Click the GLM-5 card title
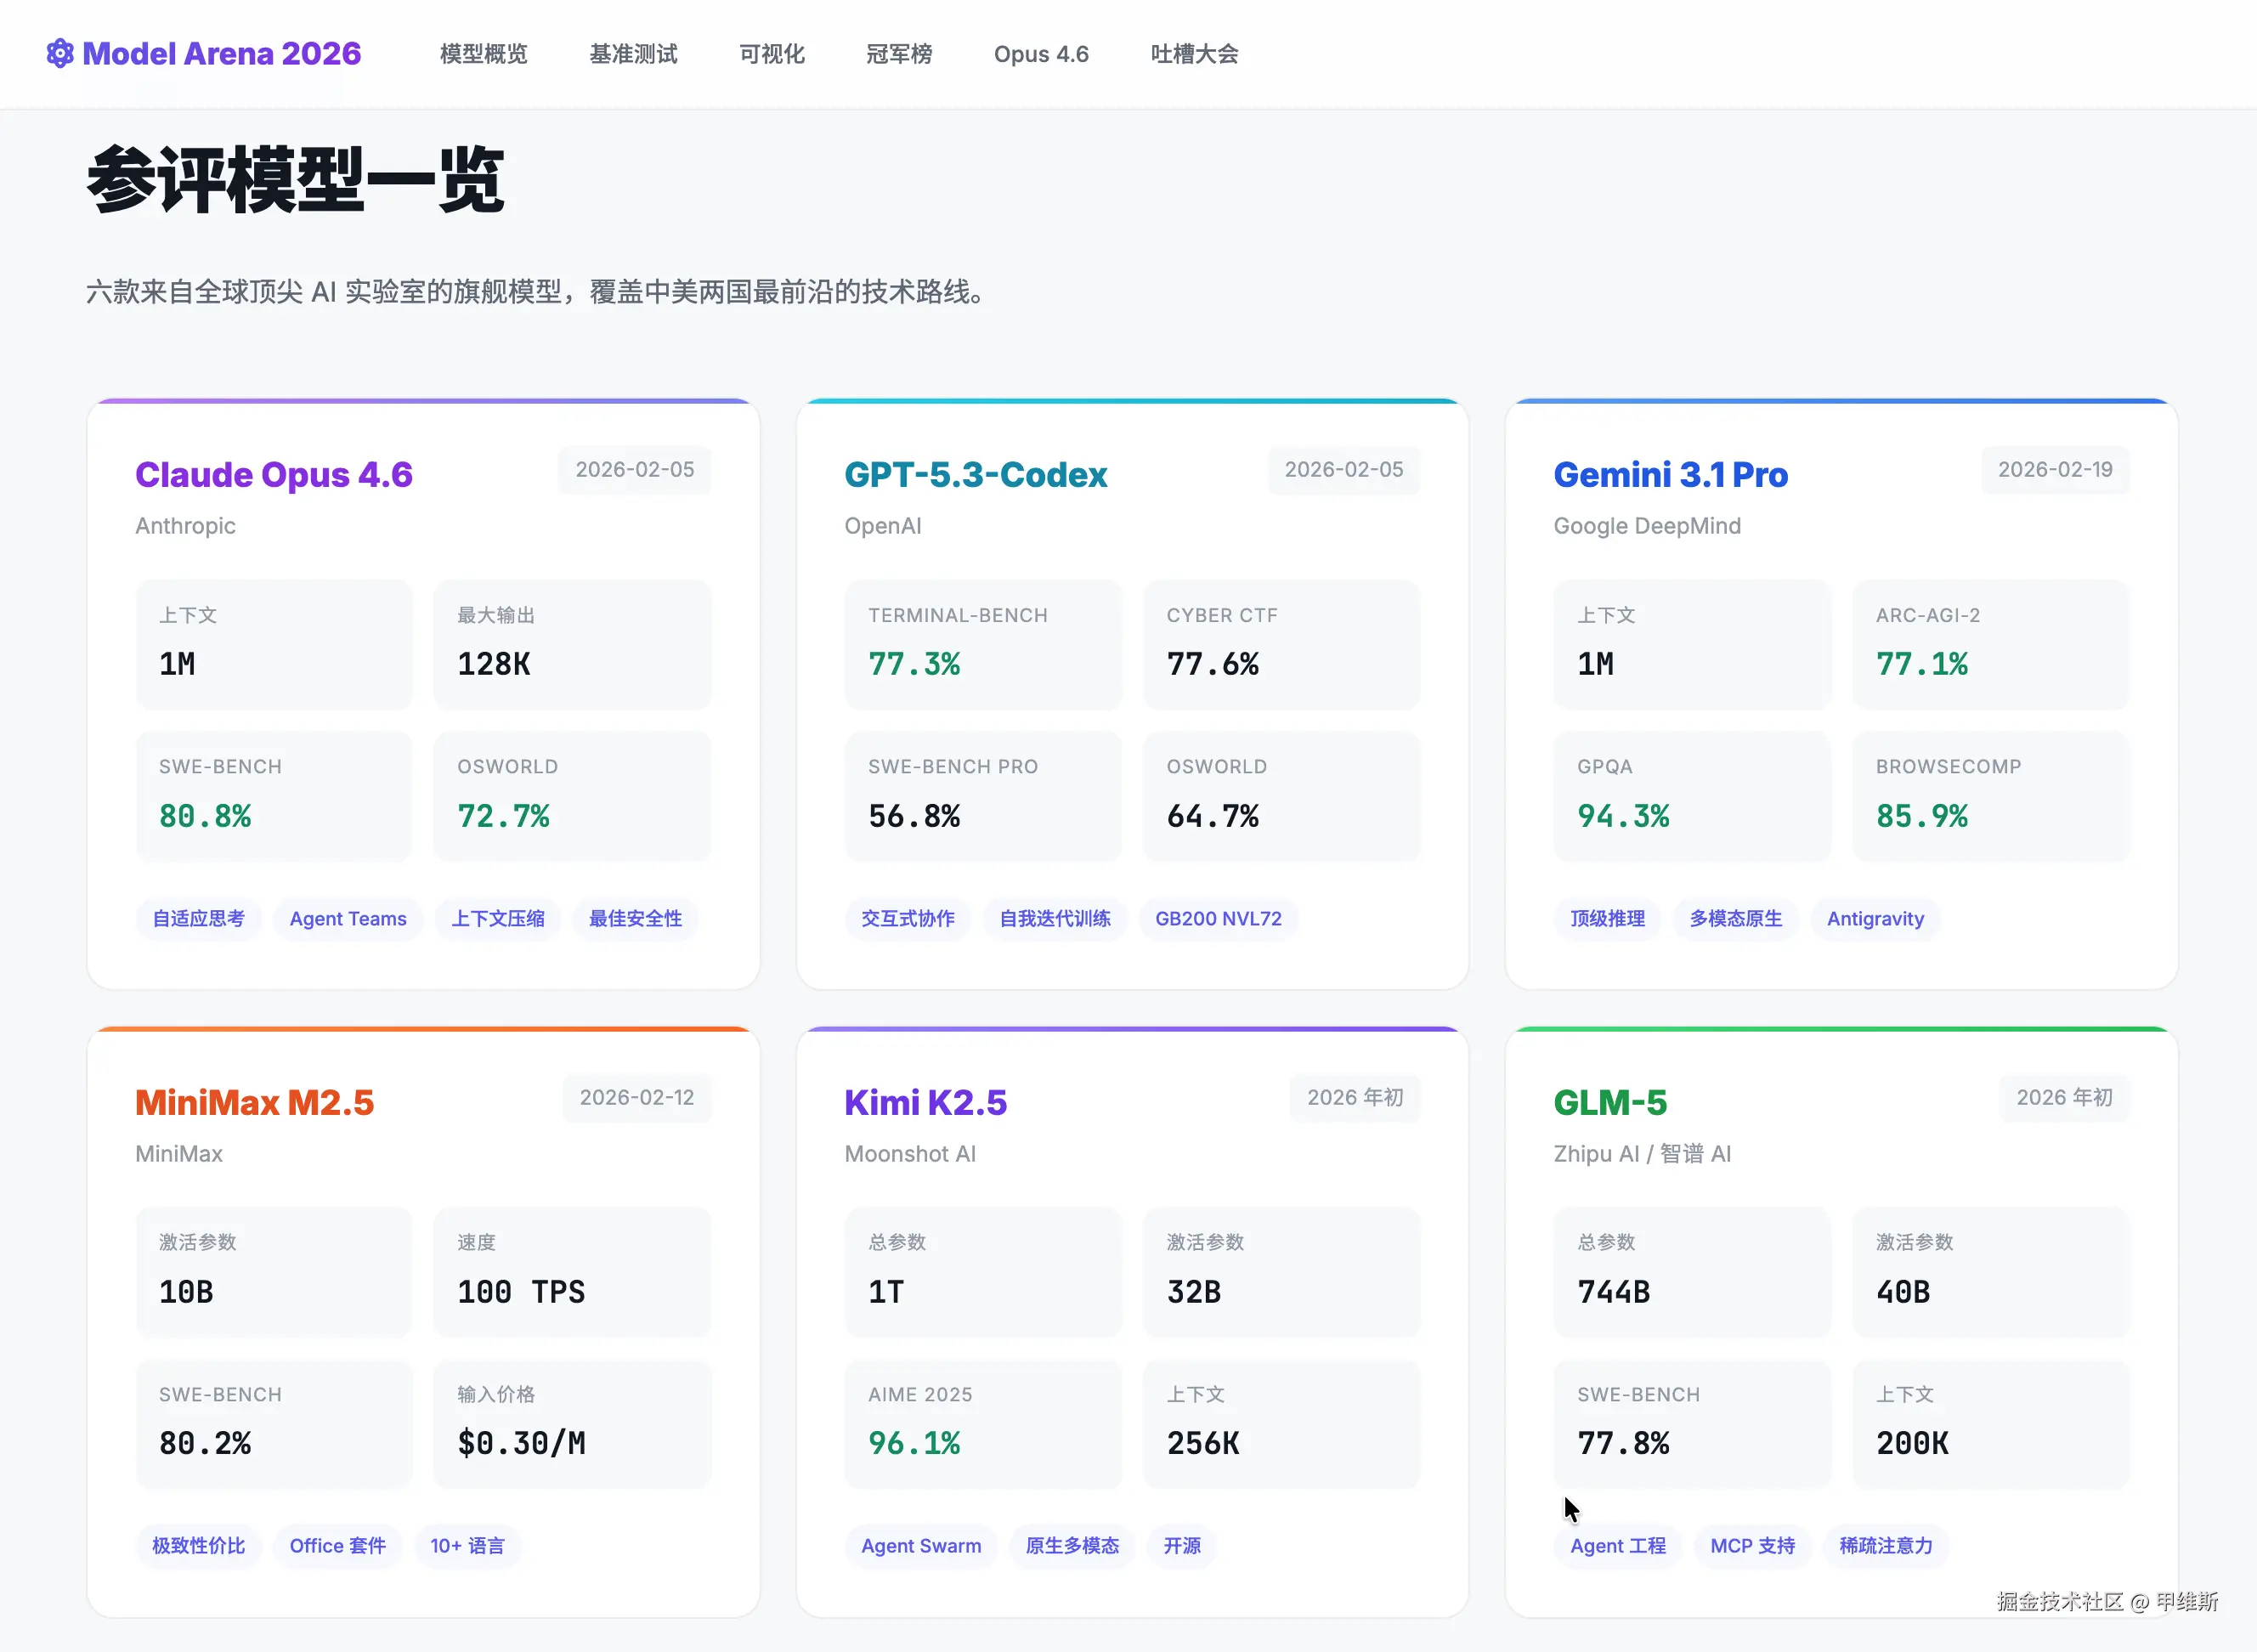This screenshot has height=1652, width=2257. coord(1610,1102)
